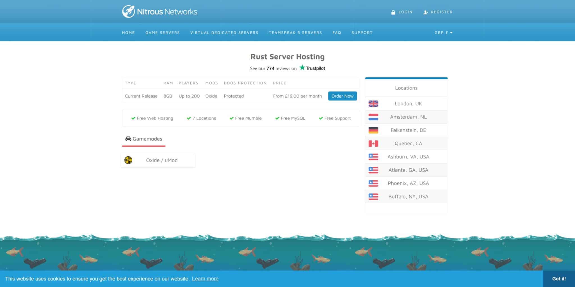This screenshot has height=287, width=575.
Task: Click the US flag for Buffalo, NY
Action: [x=373, y=197]
